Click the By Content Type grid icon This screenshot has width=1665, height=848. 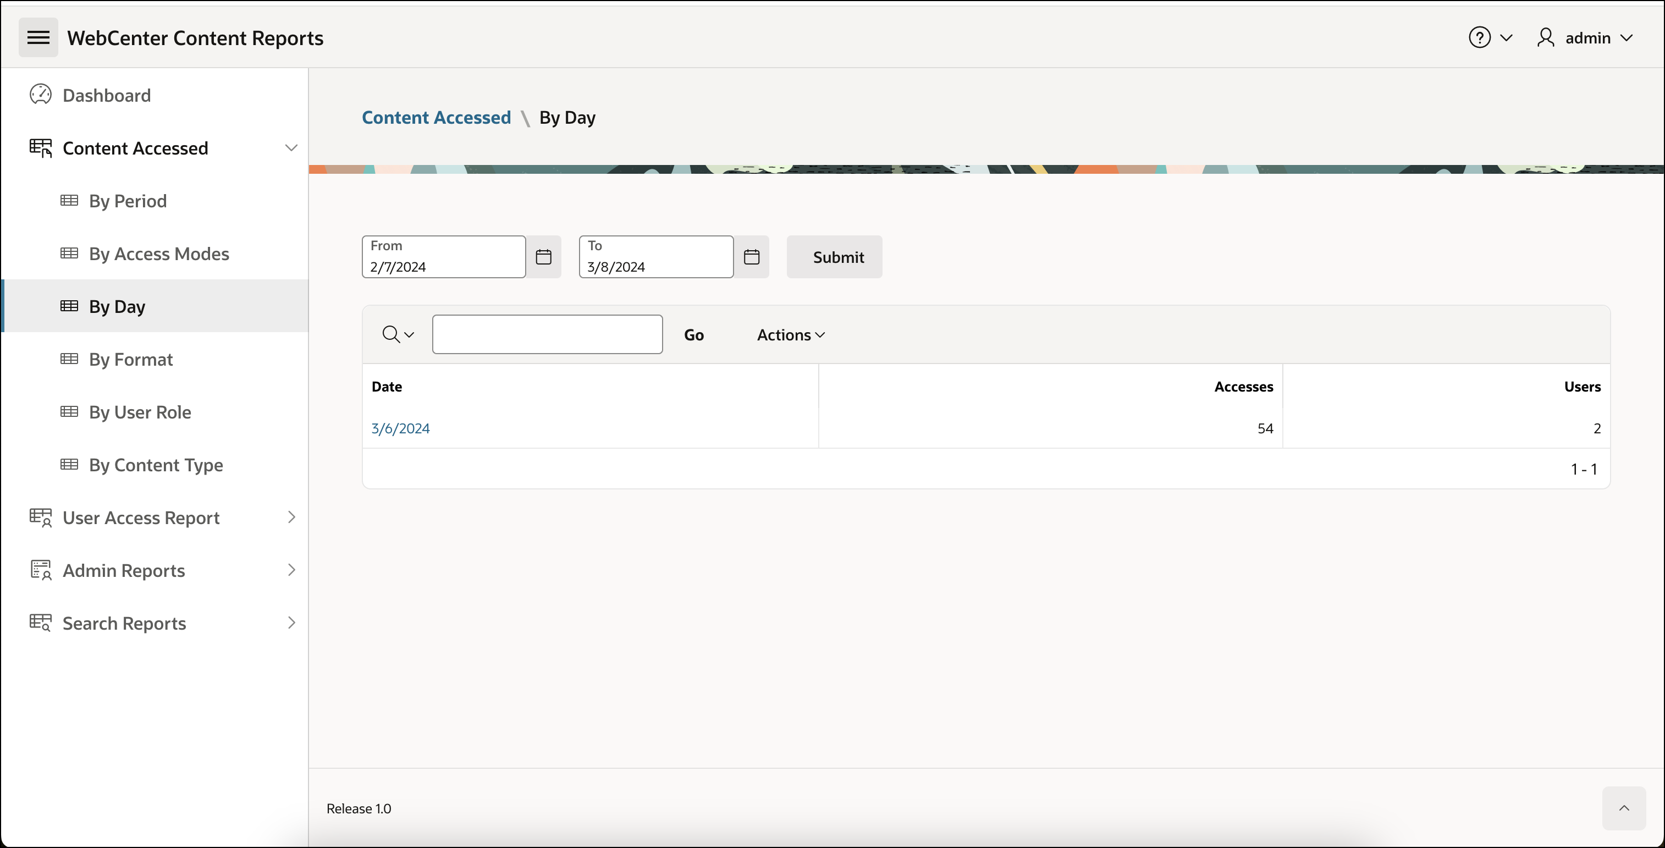pyautogui.click(x=69, y=465)
